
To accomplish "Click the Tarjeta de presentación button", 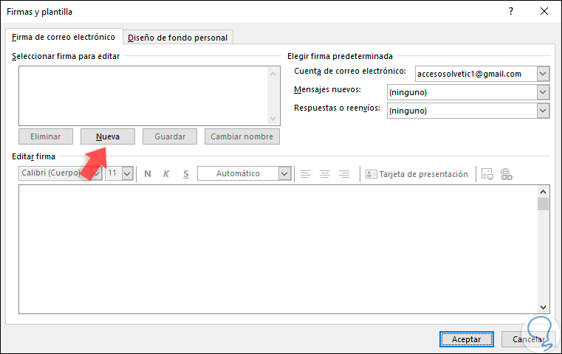I will 417,174.
